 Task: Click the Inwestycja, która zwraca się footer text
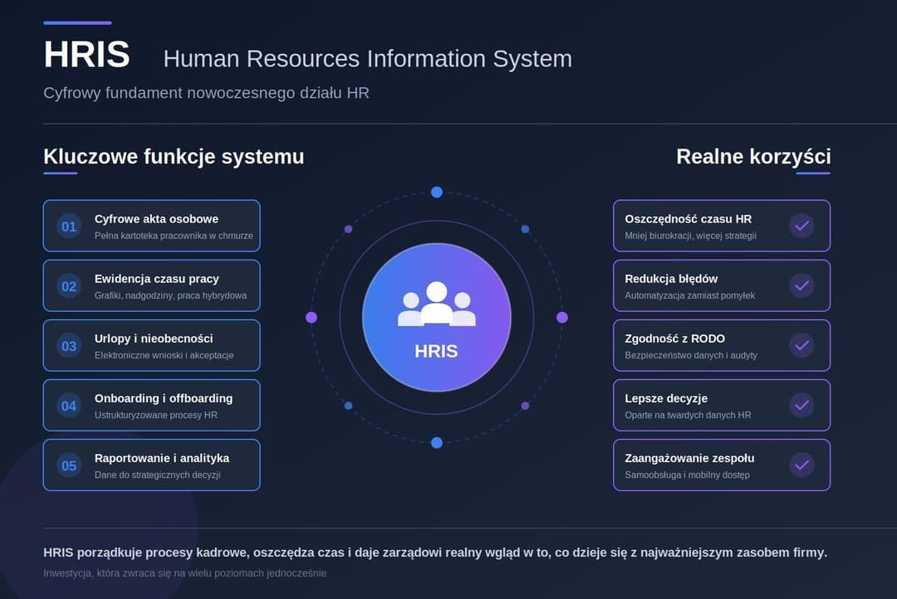point(184,573)
